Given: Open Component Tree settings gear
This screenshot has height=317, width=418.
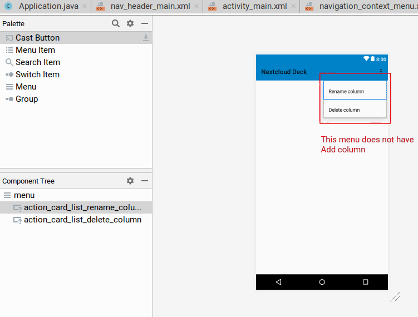Looking at the screenshot, I should click(x=130, y=181).
